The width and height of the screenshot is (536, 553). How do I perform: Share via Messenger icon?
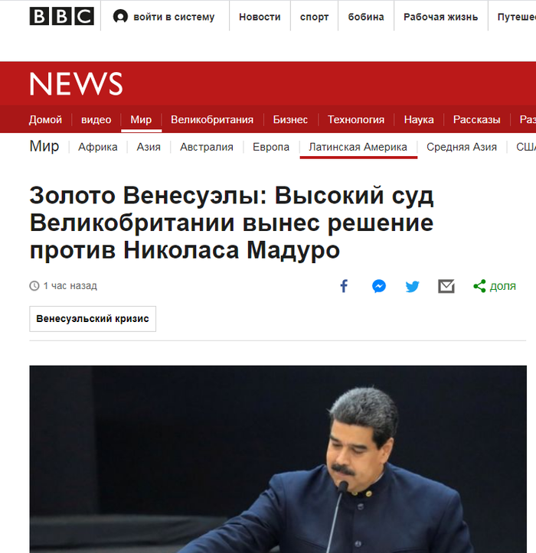(379, 286)
